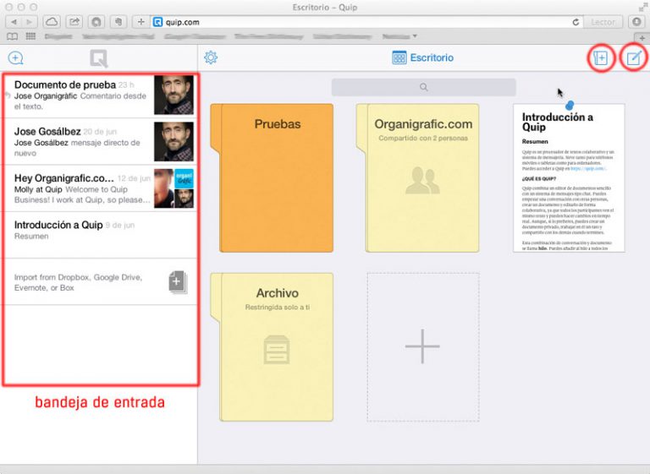Click the Safari forward arrow button
This screenshot has height=474, width=650.
tap(29, 22)
